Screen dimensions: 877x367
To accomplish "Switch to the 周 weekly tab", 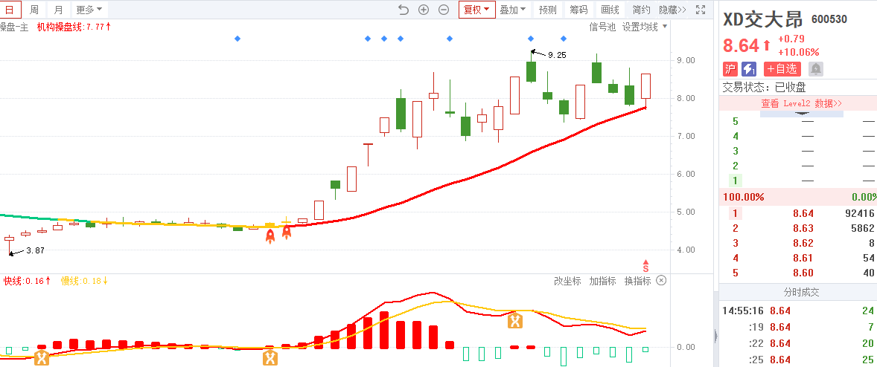I will (34, 10).
